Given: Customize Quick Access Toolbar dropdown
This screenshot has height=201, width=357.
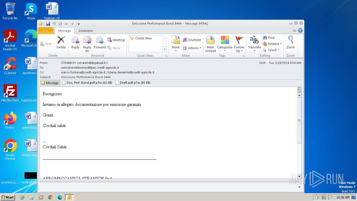Looking at the screenshot, I should [79, 24].
